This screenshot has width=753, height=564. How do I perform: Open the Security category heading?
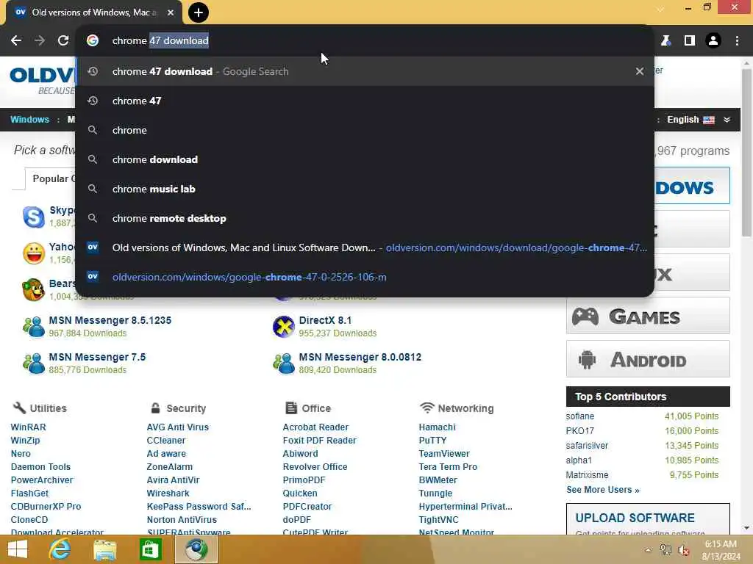tap(186, 408)
